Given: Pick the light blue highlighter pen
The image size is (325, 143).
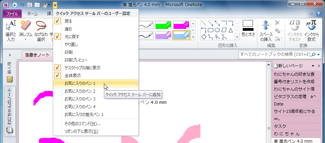Looking at the screenshot, I should (181, 35).
